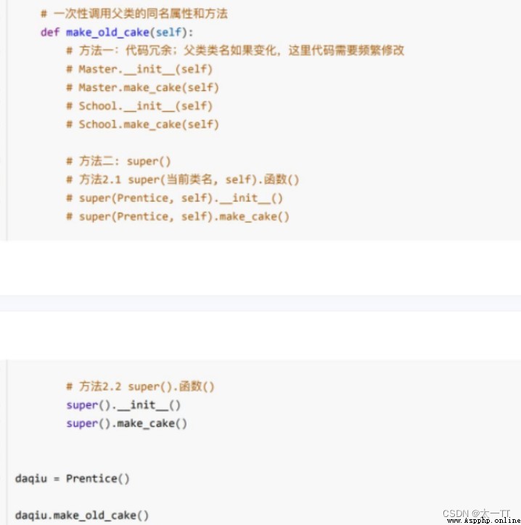This screenshot has height=525, width=521.
Task: Click the CSDN author watermark text
Action: pyautogui.click(x=476, y=513)
